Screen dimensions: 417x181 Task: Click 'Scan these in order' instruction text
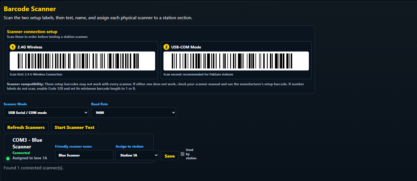(48, 37)
